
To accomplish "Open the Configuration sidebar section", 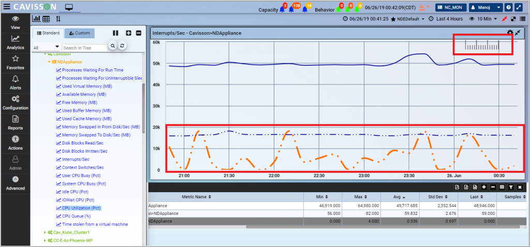I will pos(15,103).
